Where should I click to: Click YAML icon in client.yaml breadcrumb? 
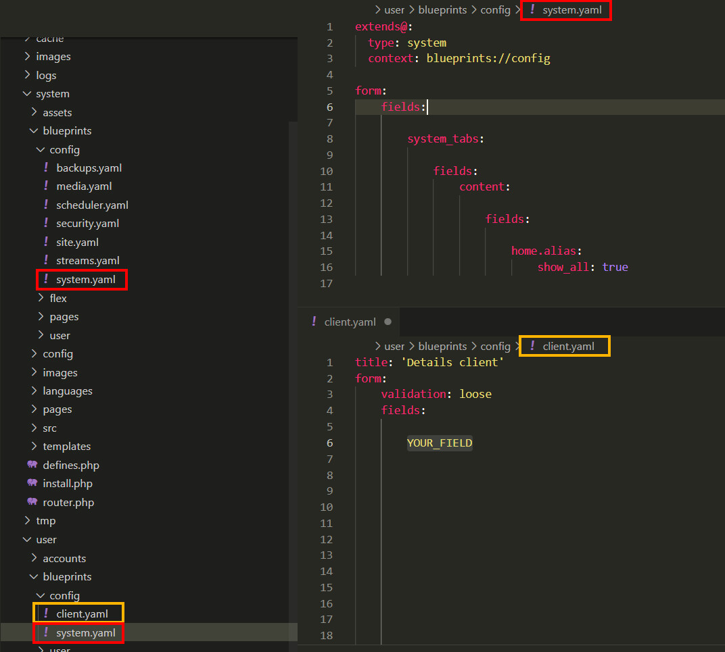click(x=532, y=346)
